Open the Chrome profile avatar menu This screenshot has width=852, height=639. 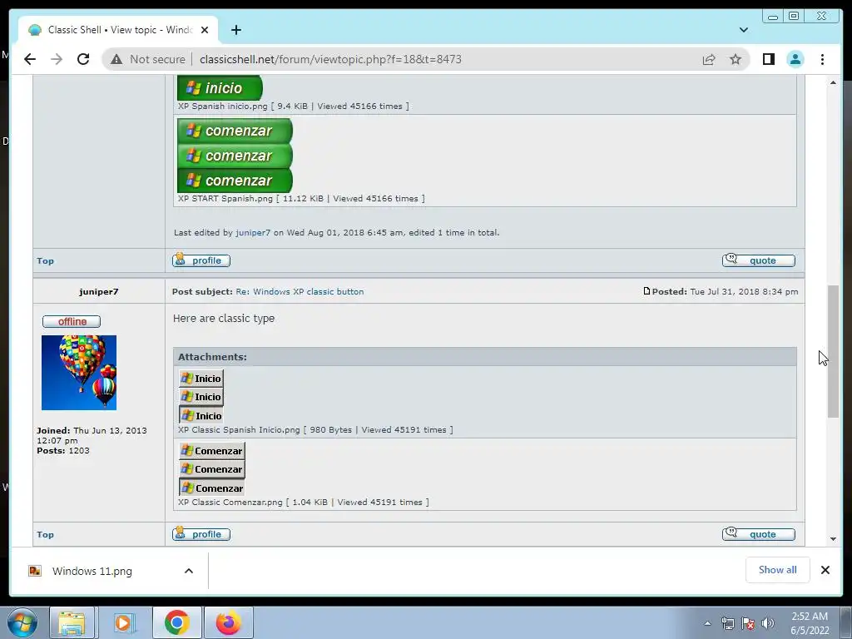(x=795, y=59)
